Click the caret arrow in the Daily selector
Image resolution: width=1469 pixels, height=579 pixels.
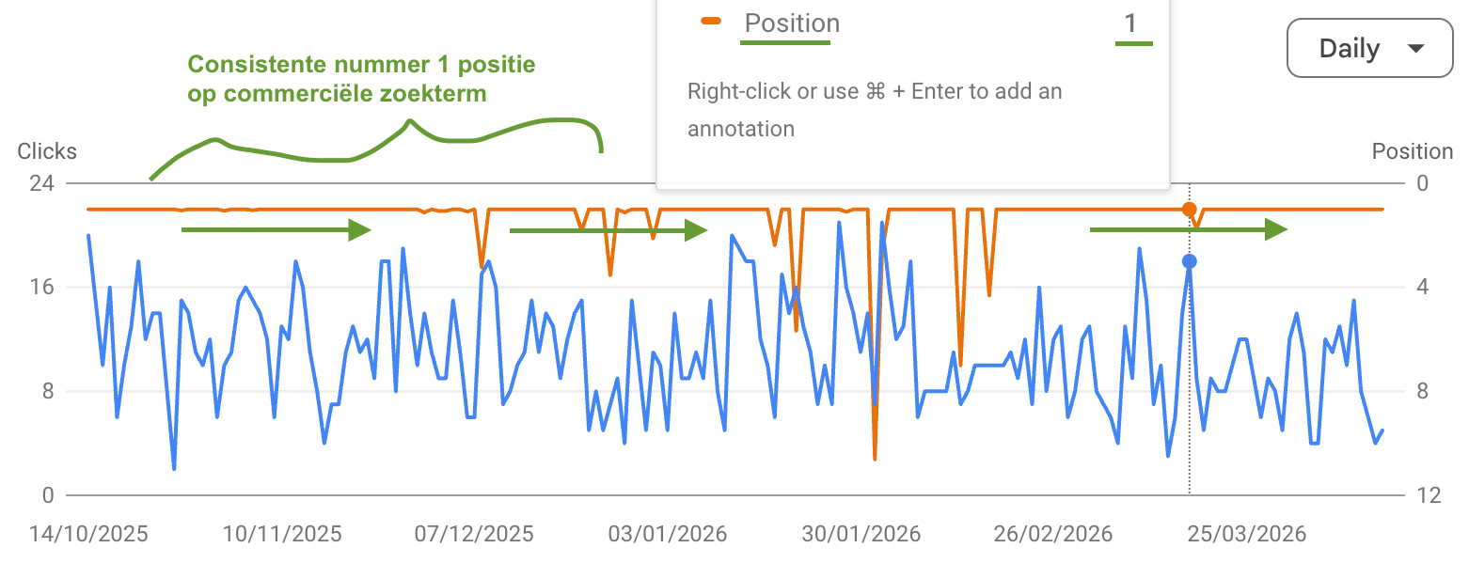click(1415, 49)
